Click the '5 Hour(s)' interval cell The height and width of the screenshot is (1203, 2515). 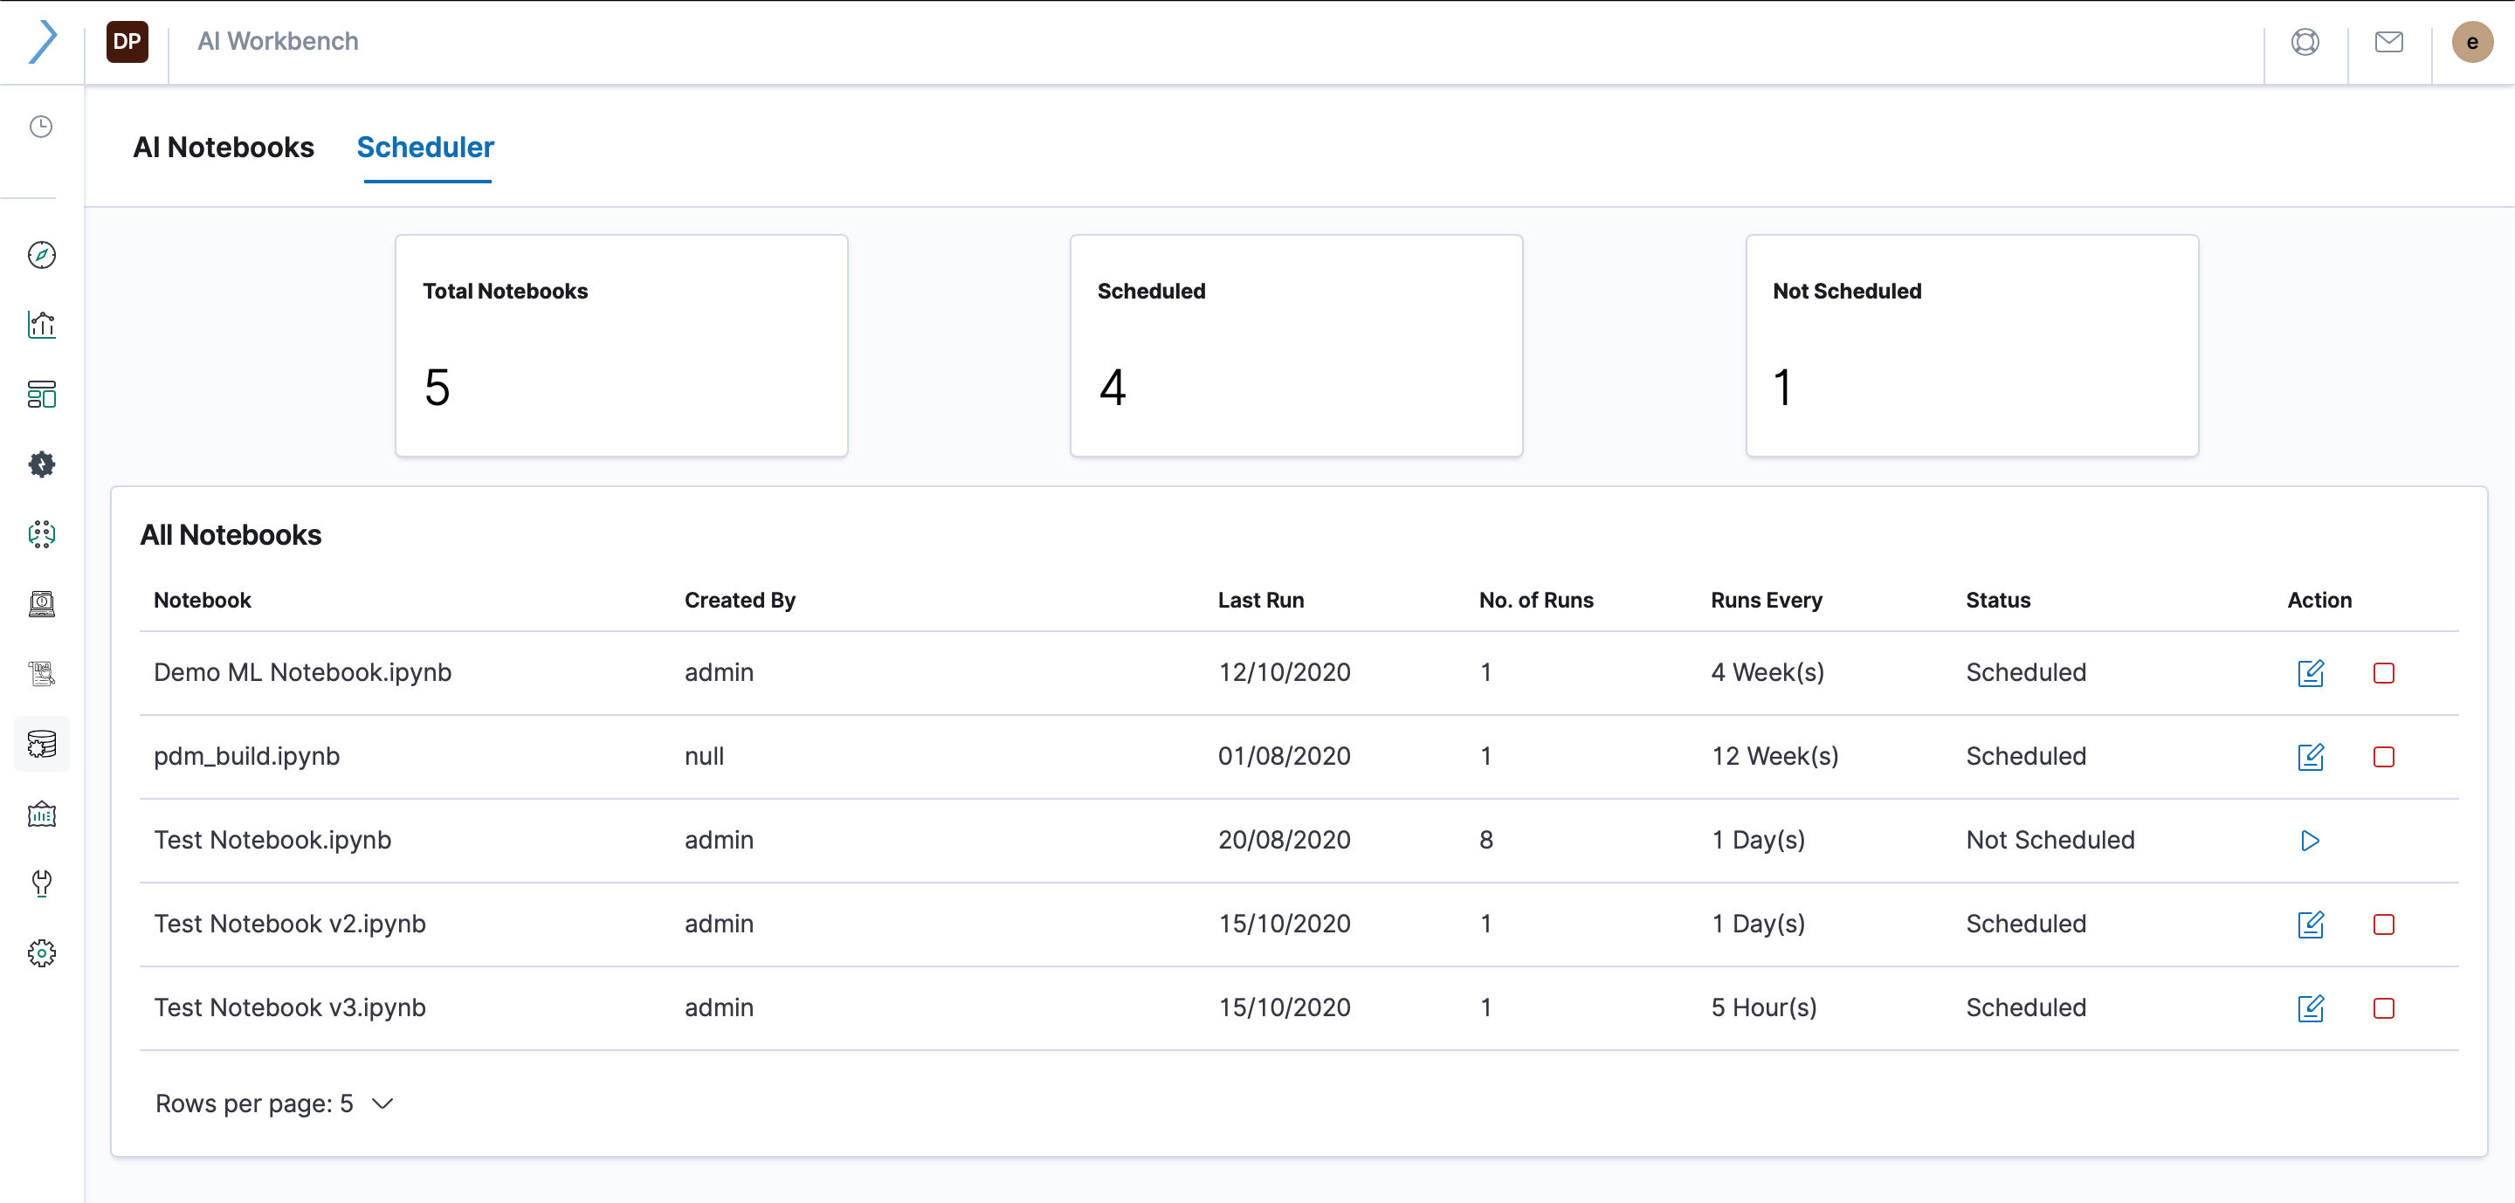pos(1763,1007)
